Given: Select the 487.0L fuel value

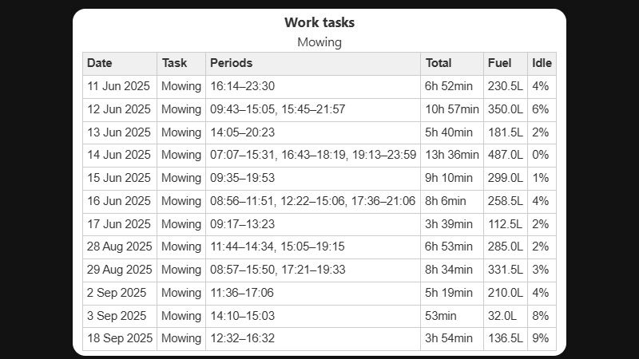Looking at the screenshot, I should point(505,155).
